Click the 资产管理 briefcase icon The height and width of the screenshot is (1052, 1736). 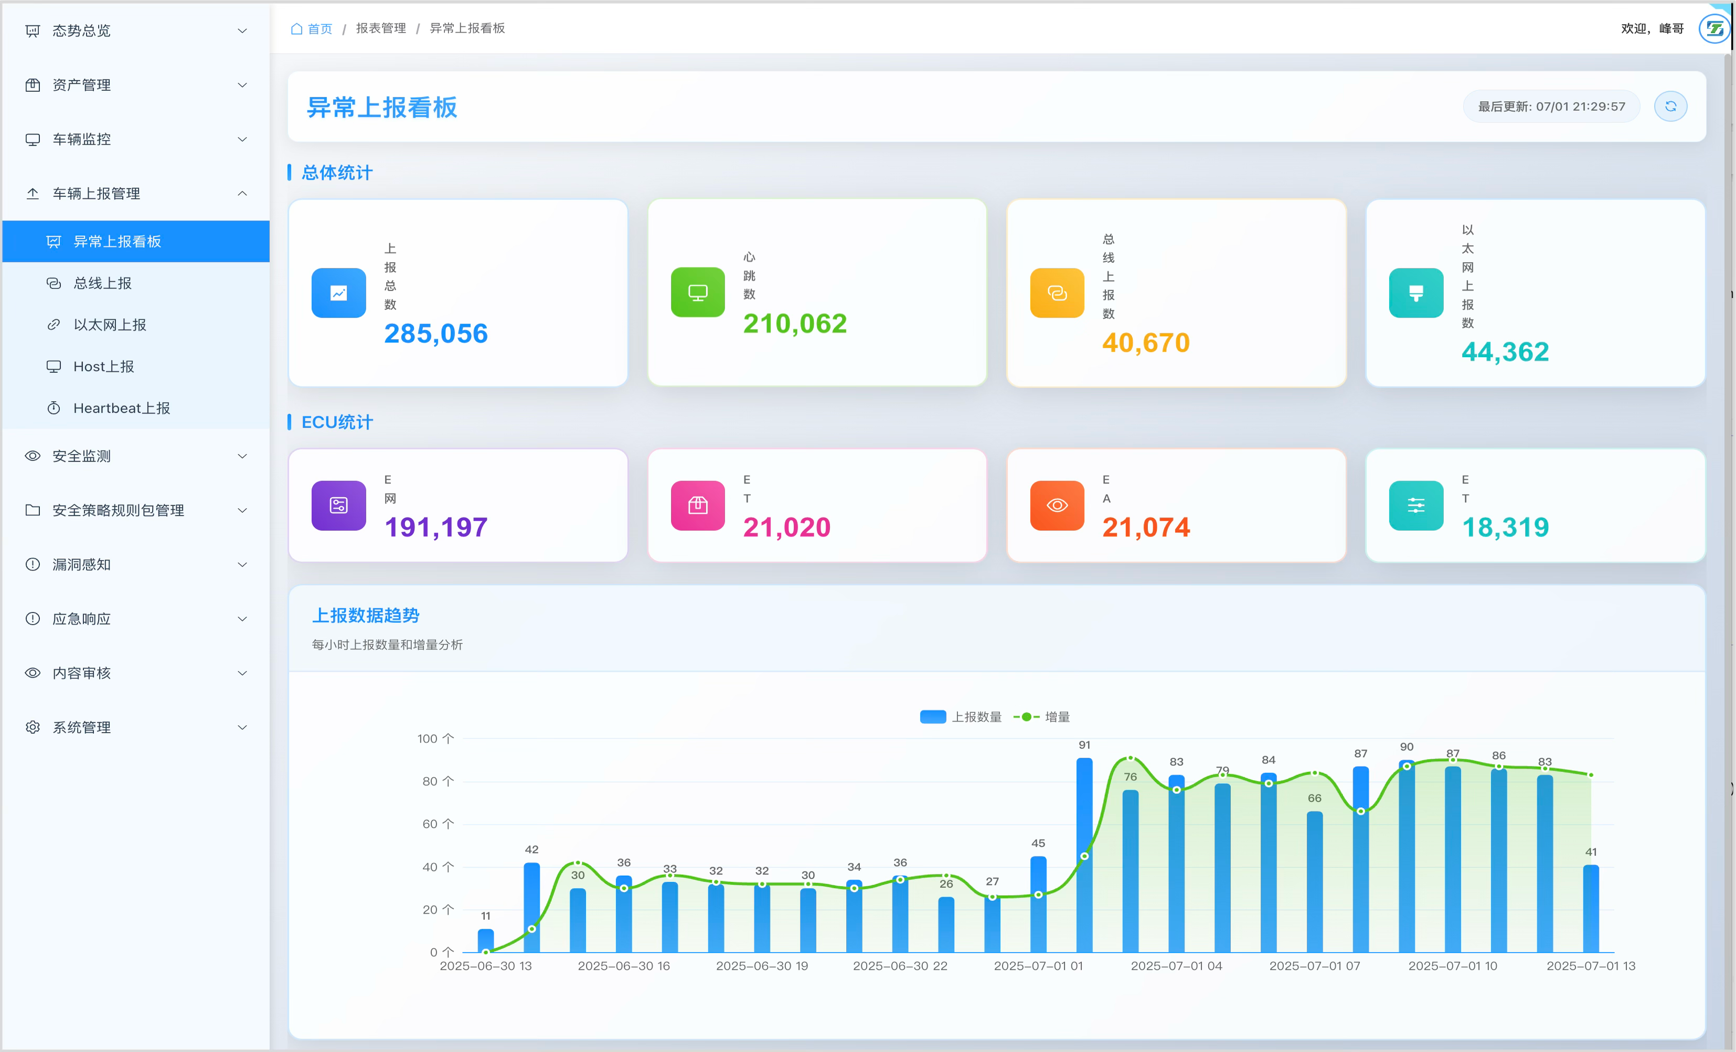pyautogui.click(x=33, y=84)
